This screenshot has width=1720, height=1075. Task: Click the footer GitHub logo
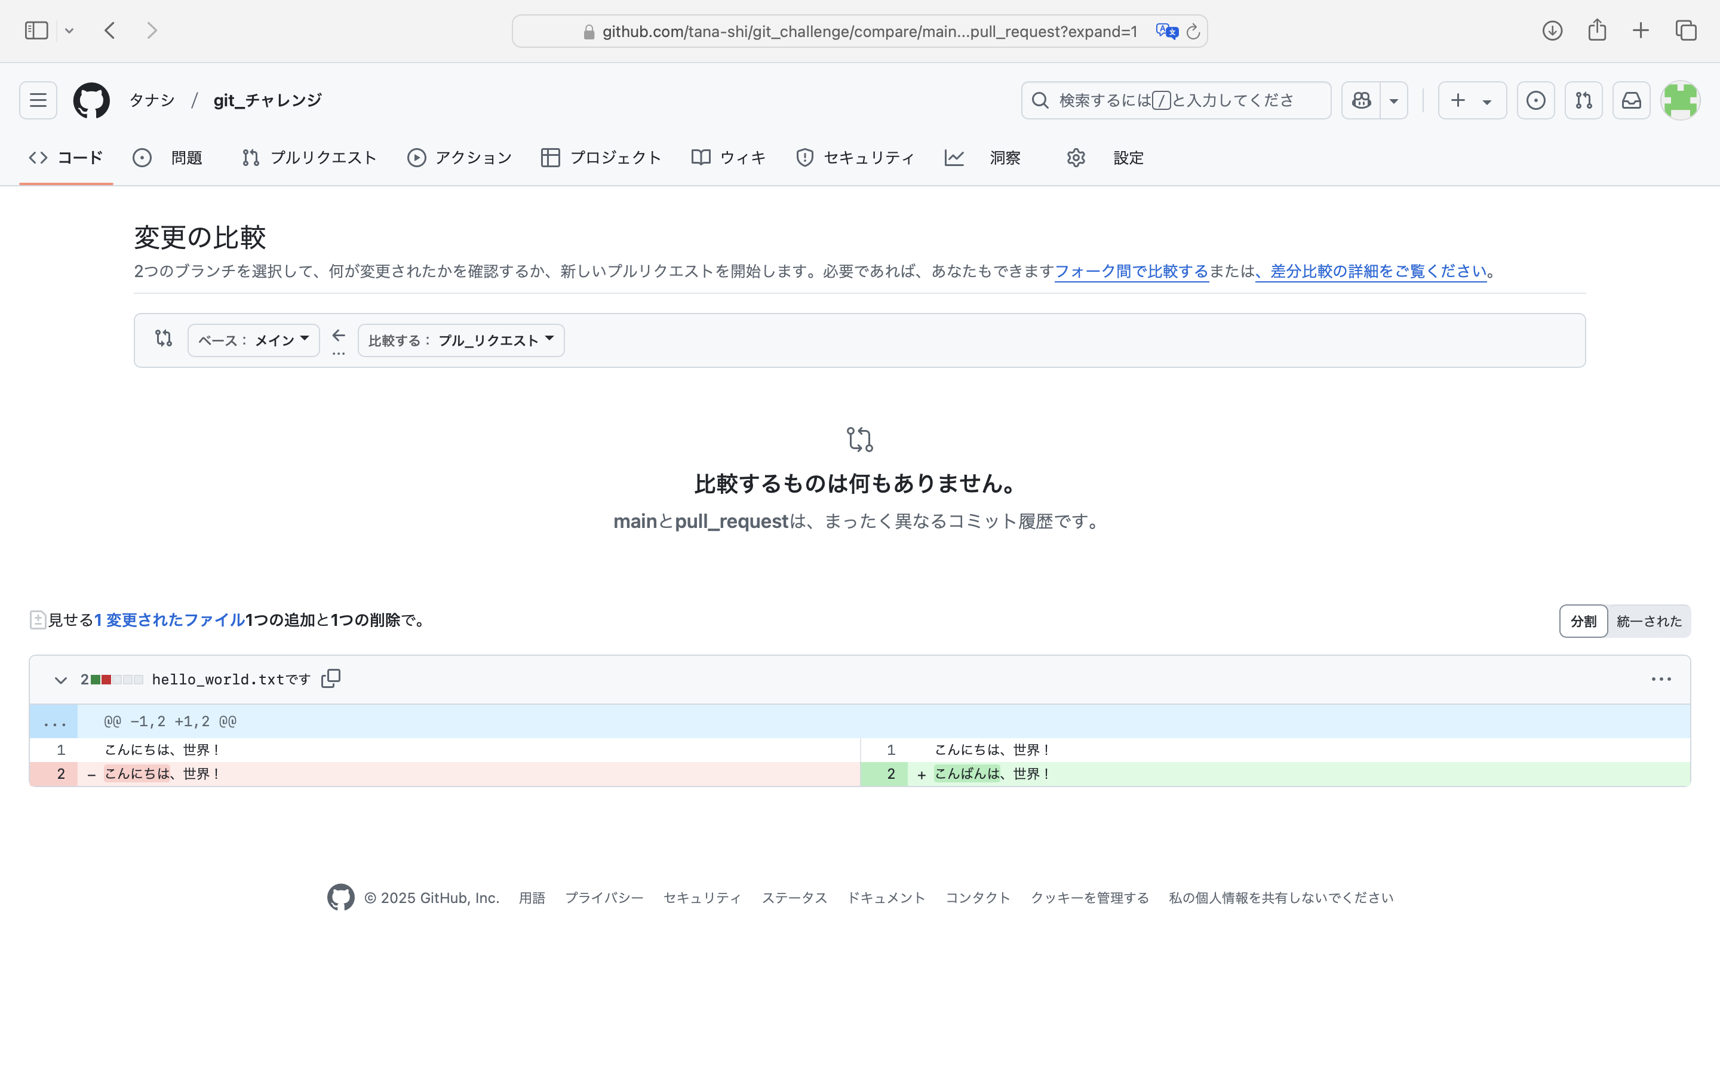pos(341,898)
